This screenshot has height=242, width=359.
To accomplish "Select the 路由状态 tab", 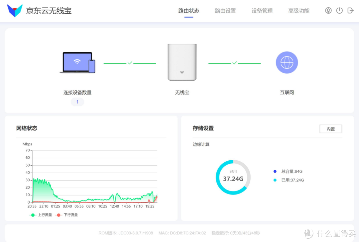I will click(x=188, y=11).
